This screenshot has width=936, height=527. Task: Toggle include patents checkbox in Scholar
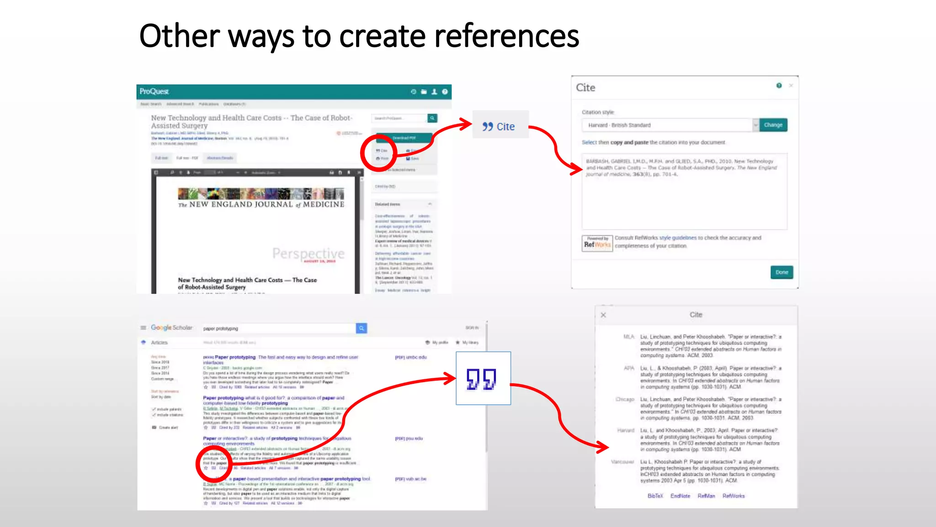point(154,409)
